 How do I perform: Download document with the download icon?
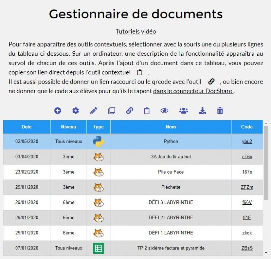click(202, 111)
